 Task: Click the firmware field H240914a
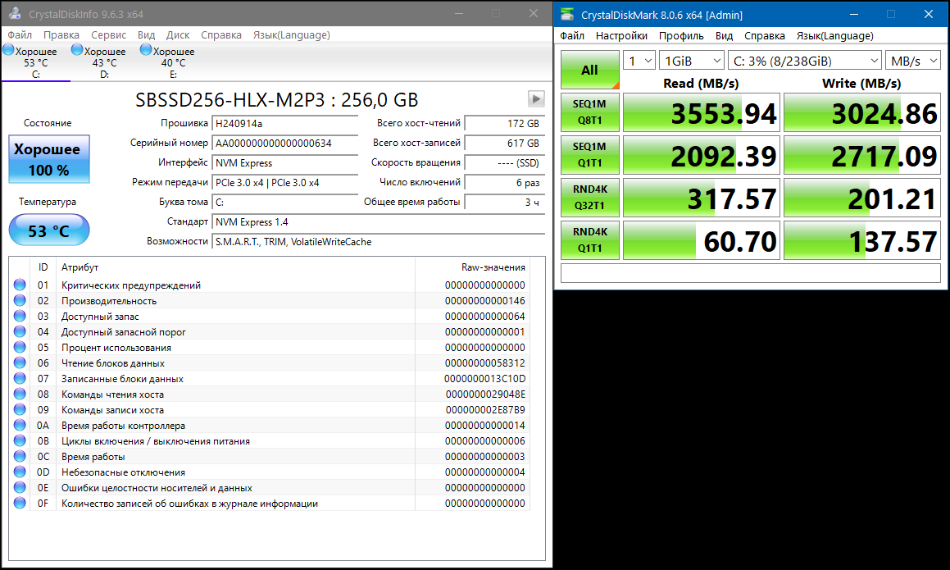pos(284,124)
